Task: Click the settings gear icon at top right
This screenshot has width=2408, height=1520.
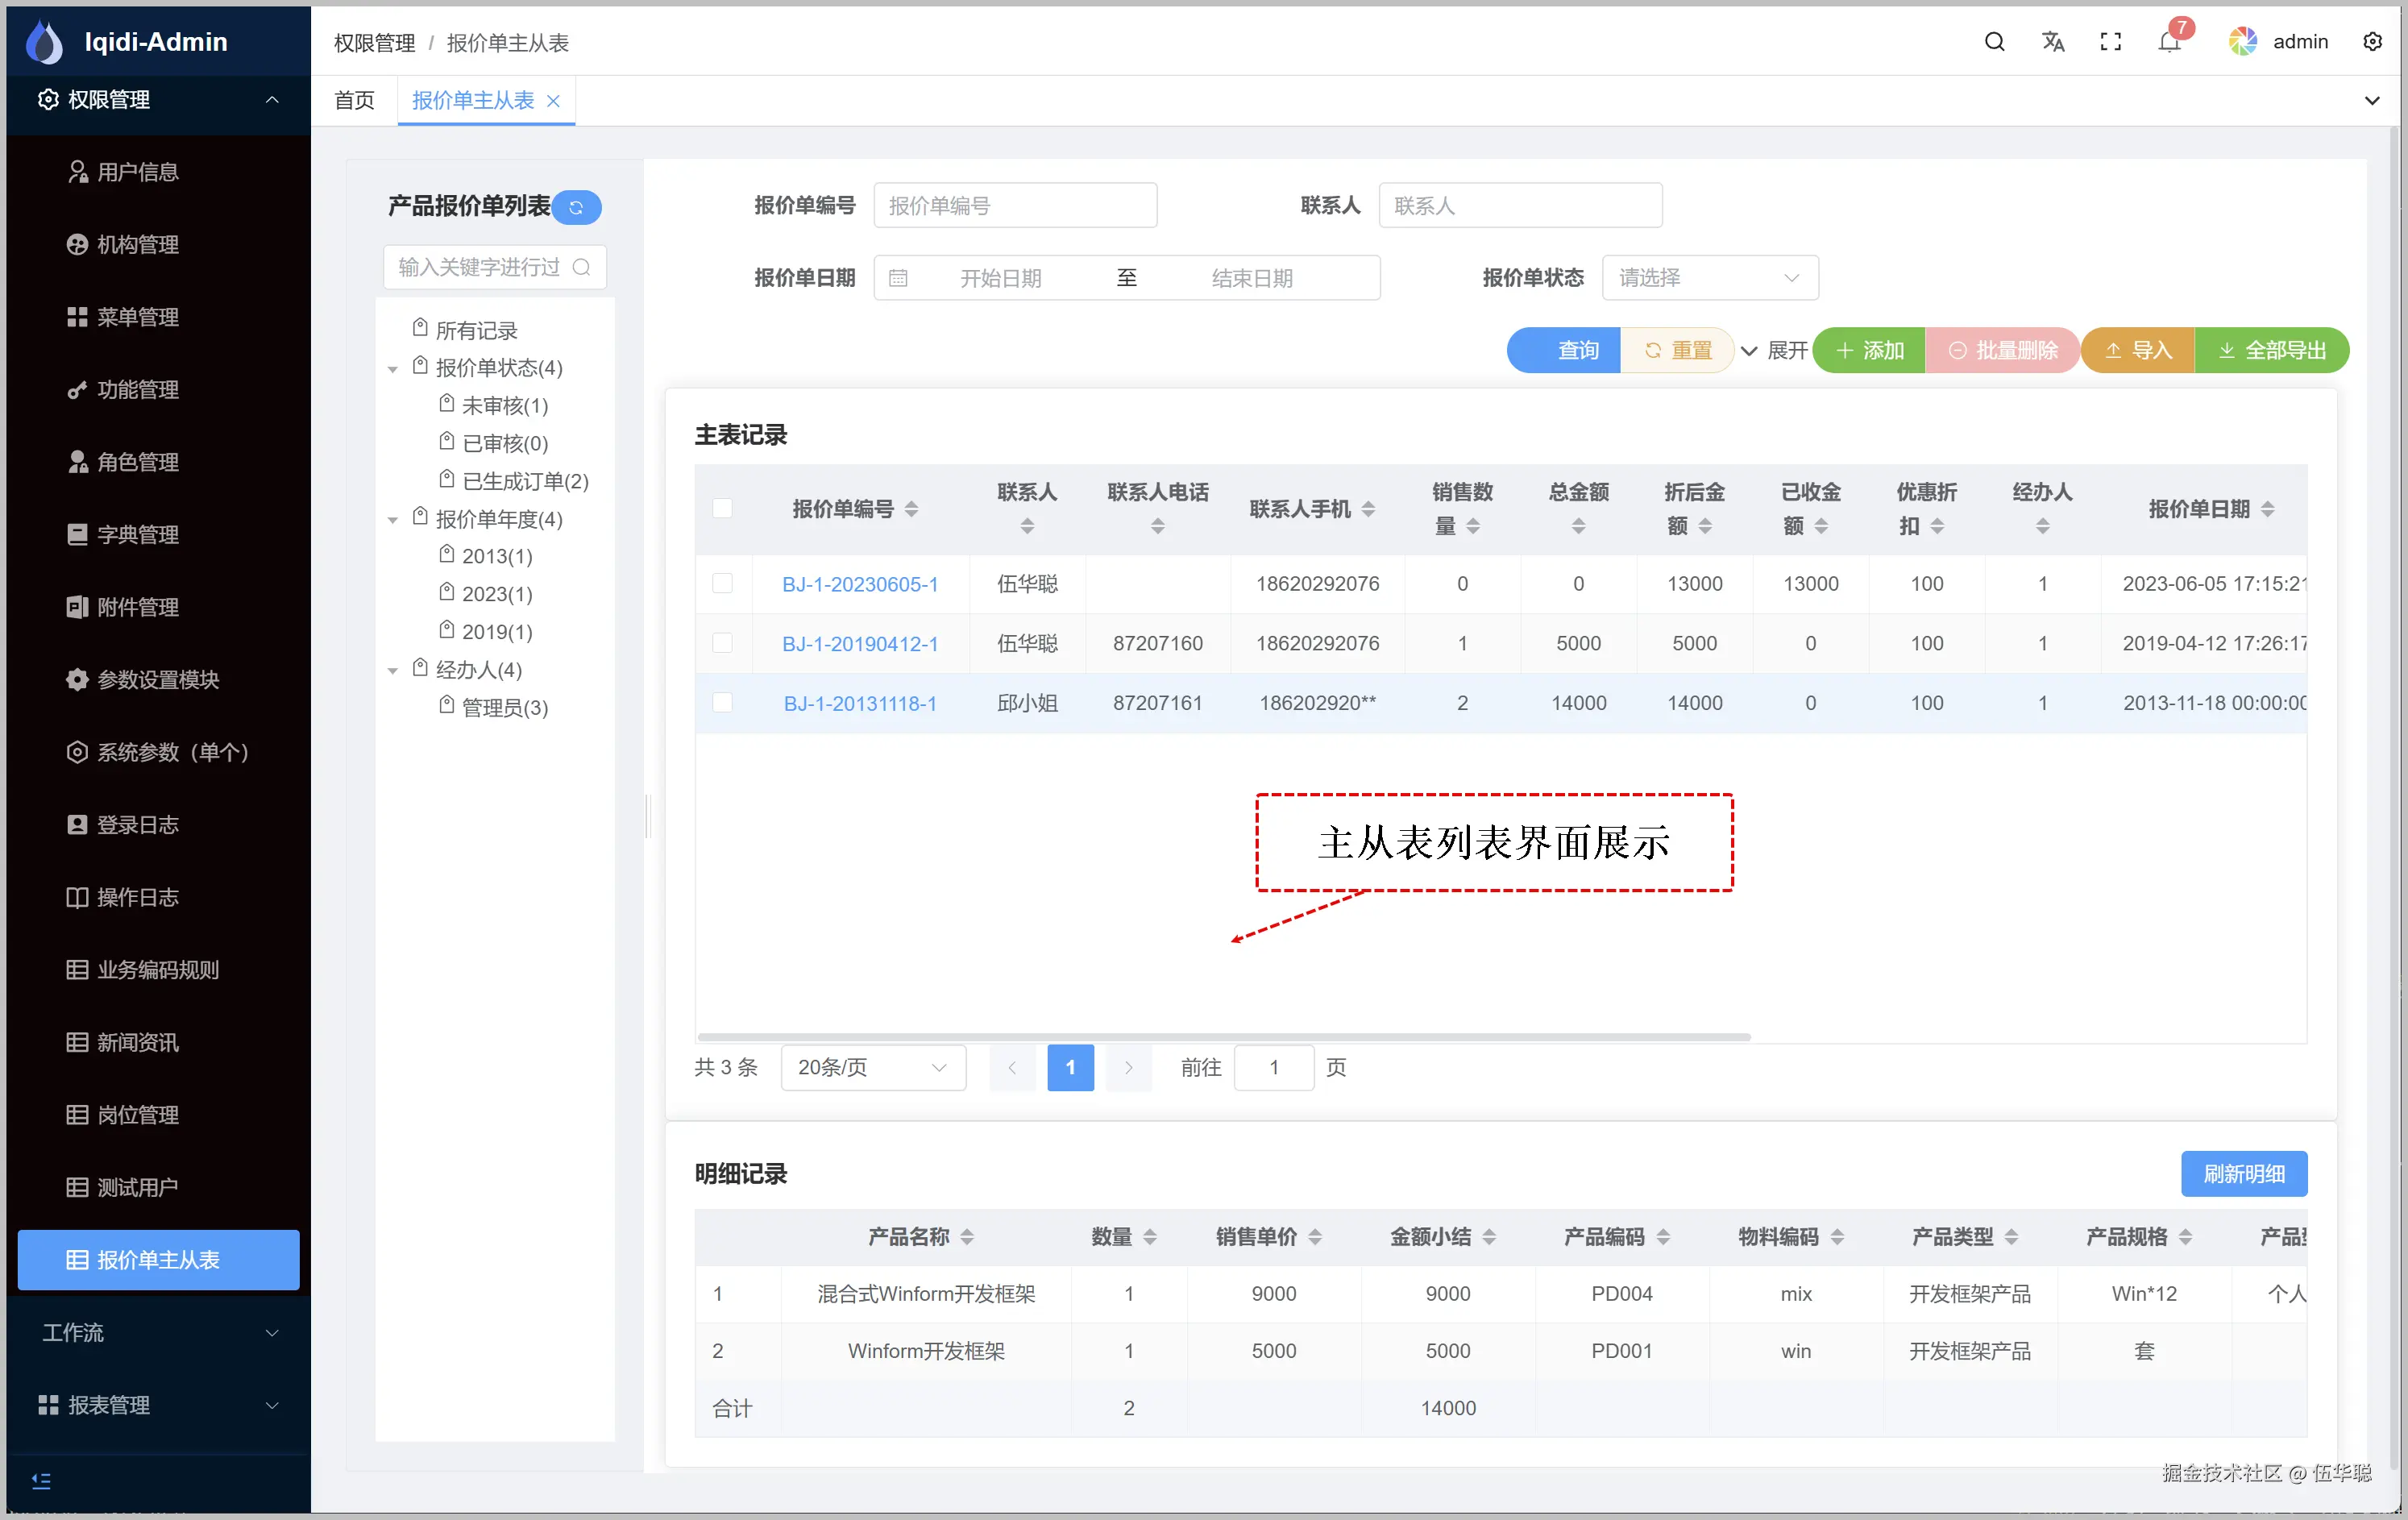Action: 2372,42
